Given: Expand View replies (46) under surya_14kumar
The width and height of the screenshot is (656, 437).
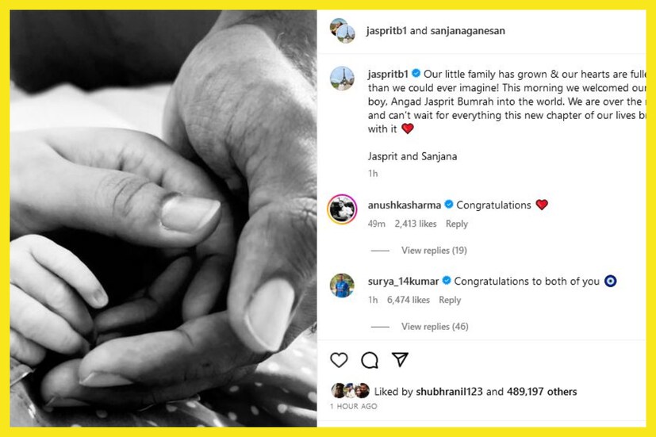Looking at the screenshot, I should click(435, 326).
